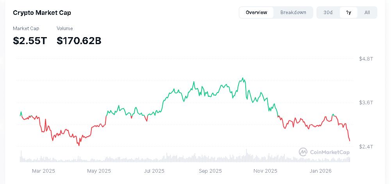This screenshot has width=391, height=184.
Task: Click the Mar 2025 axis label
Action: tap(43, 171)
